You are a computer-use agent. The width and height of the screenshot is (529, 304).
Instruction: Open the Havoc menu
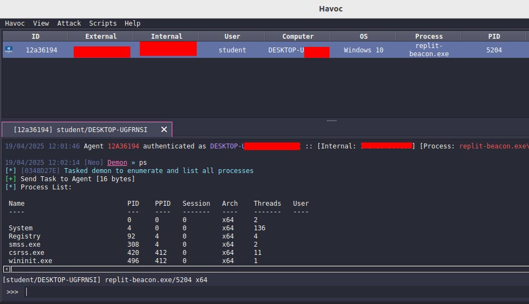point(15,23)
